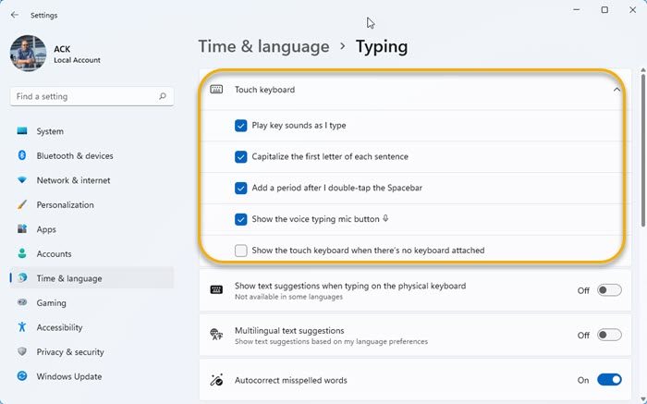Click the scrollbar down arrow

pyautogui.click(x=643, y=399)
